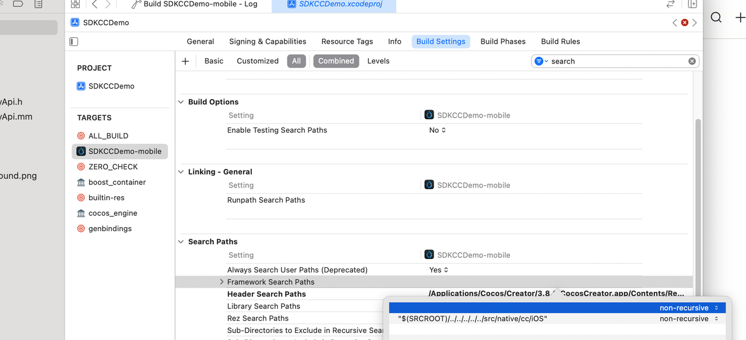The image size is (746, 340).
Task: Open the Build SDKCCDemo-mobile Log tab
Action: click(x=194, y=4)
